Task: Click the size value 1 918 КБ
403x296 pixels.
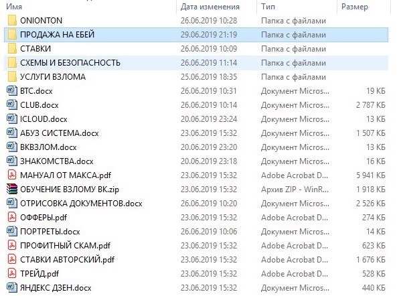Action: pyautogui.click(x=371, y=190)
